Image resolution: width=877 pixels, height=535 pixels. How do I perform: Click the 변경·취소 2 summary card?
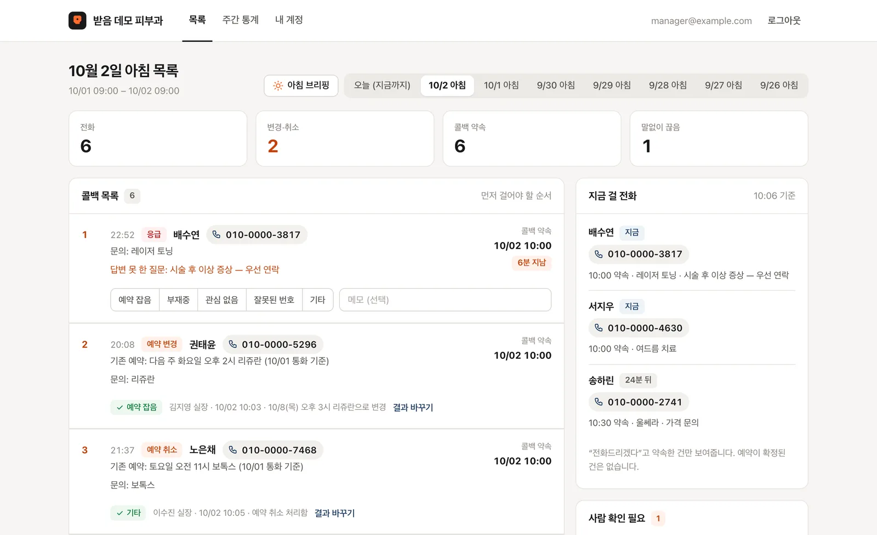(x=345, y=139)
